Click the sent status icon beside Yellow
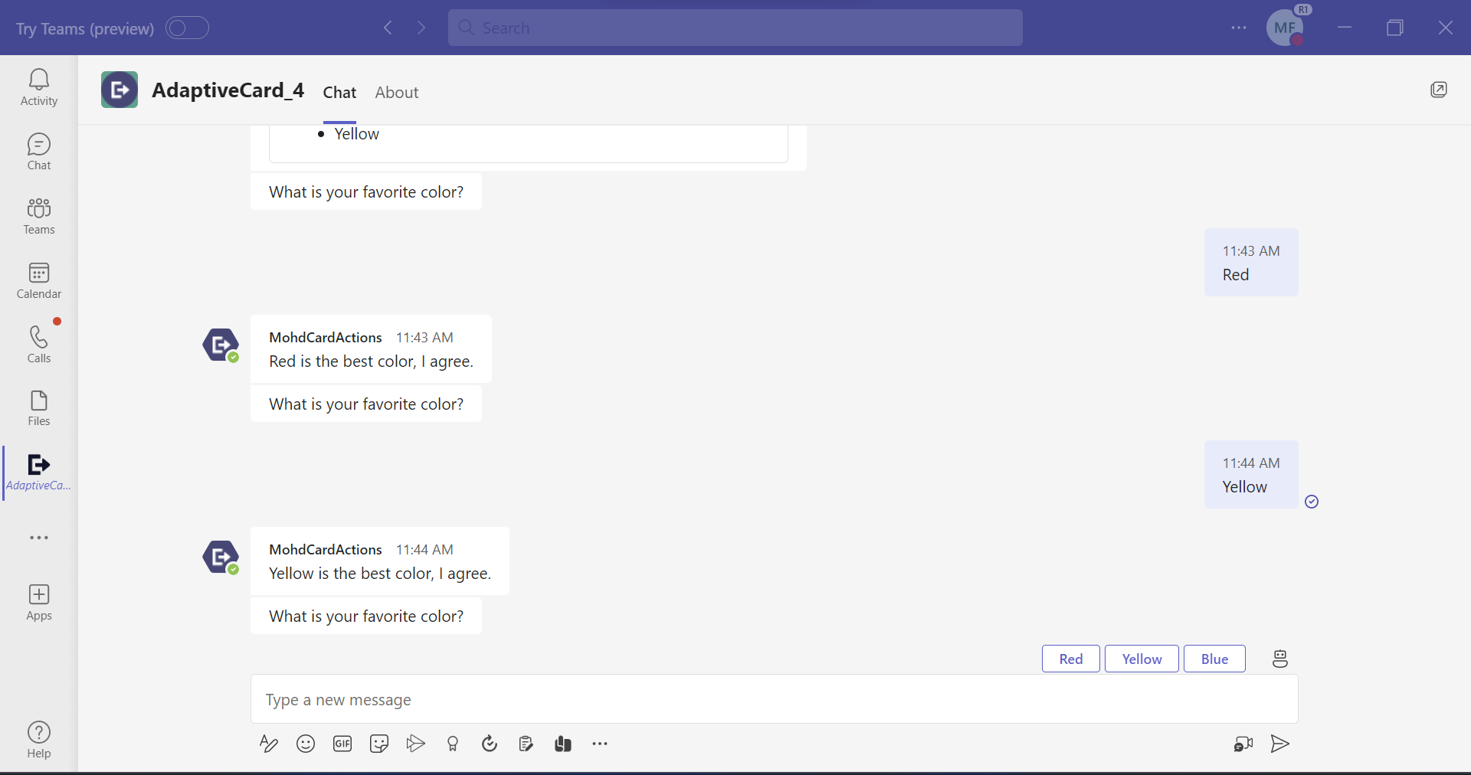Screen dimensions: 1471x775 1312,502
